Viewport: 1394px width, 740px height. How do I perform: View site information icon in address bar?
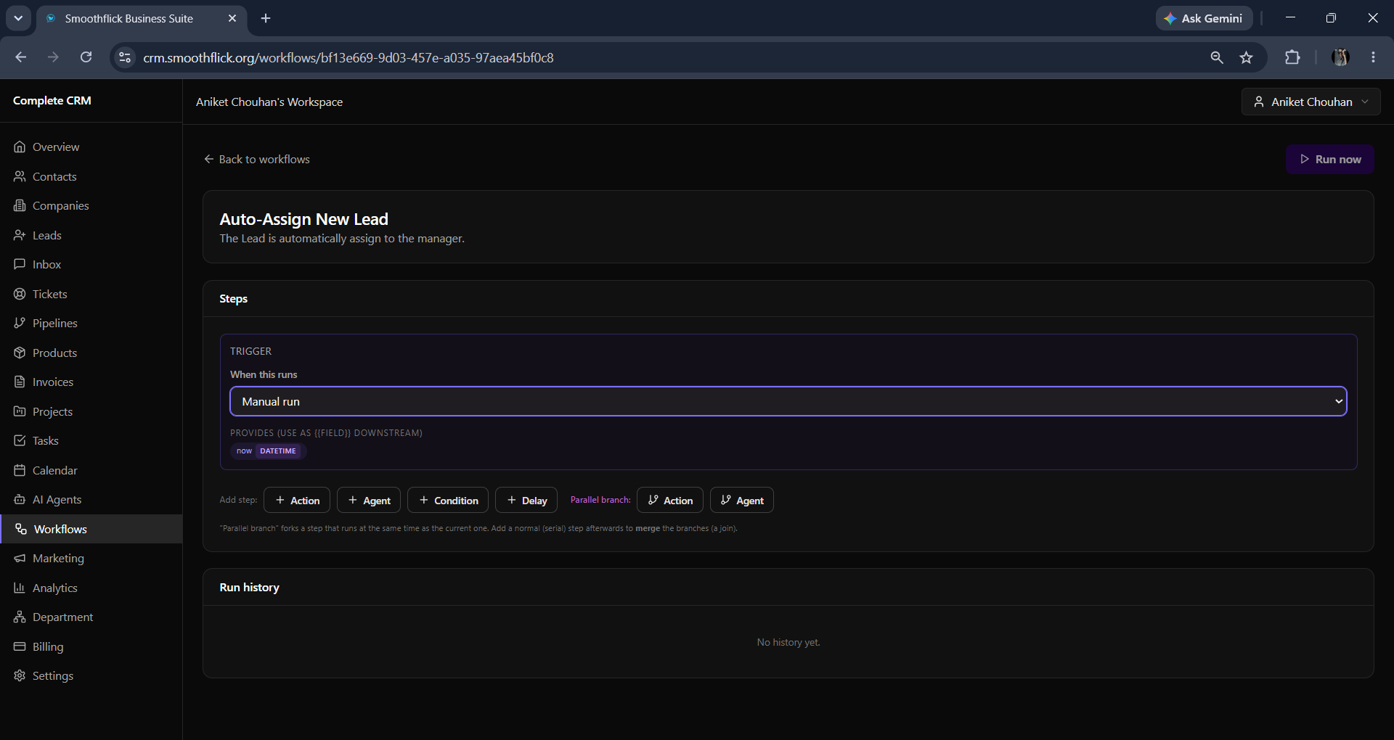125,57
